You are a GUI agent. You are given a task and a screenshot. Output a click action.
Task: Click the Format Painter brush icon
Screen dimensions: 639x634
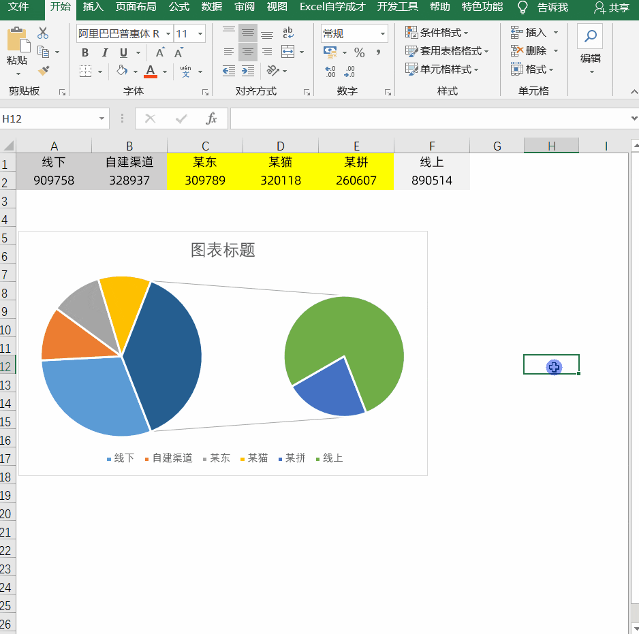click(x=44, y=71)
